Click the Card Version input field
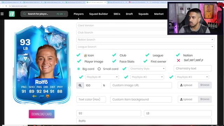Viewport: 224px width, 126px height. 122,26
